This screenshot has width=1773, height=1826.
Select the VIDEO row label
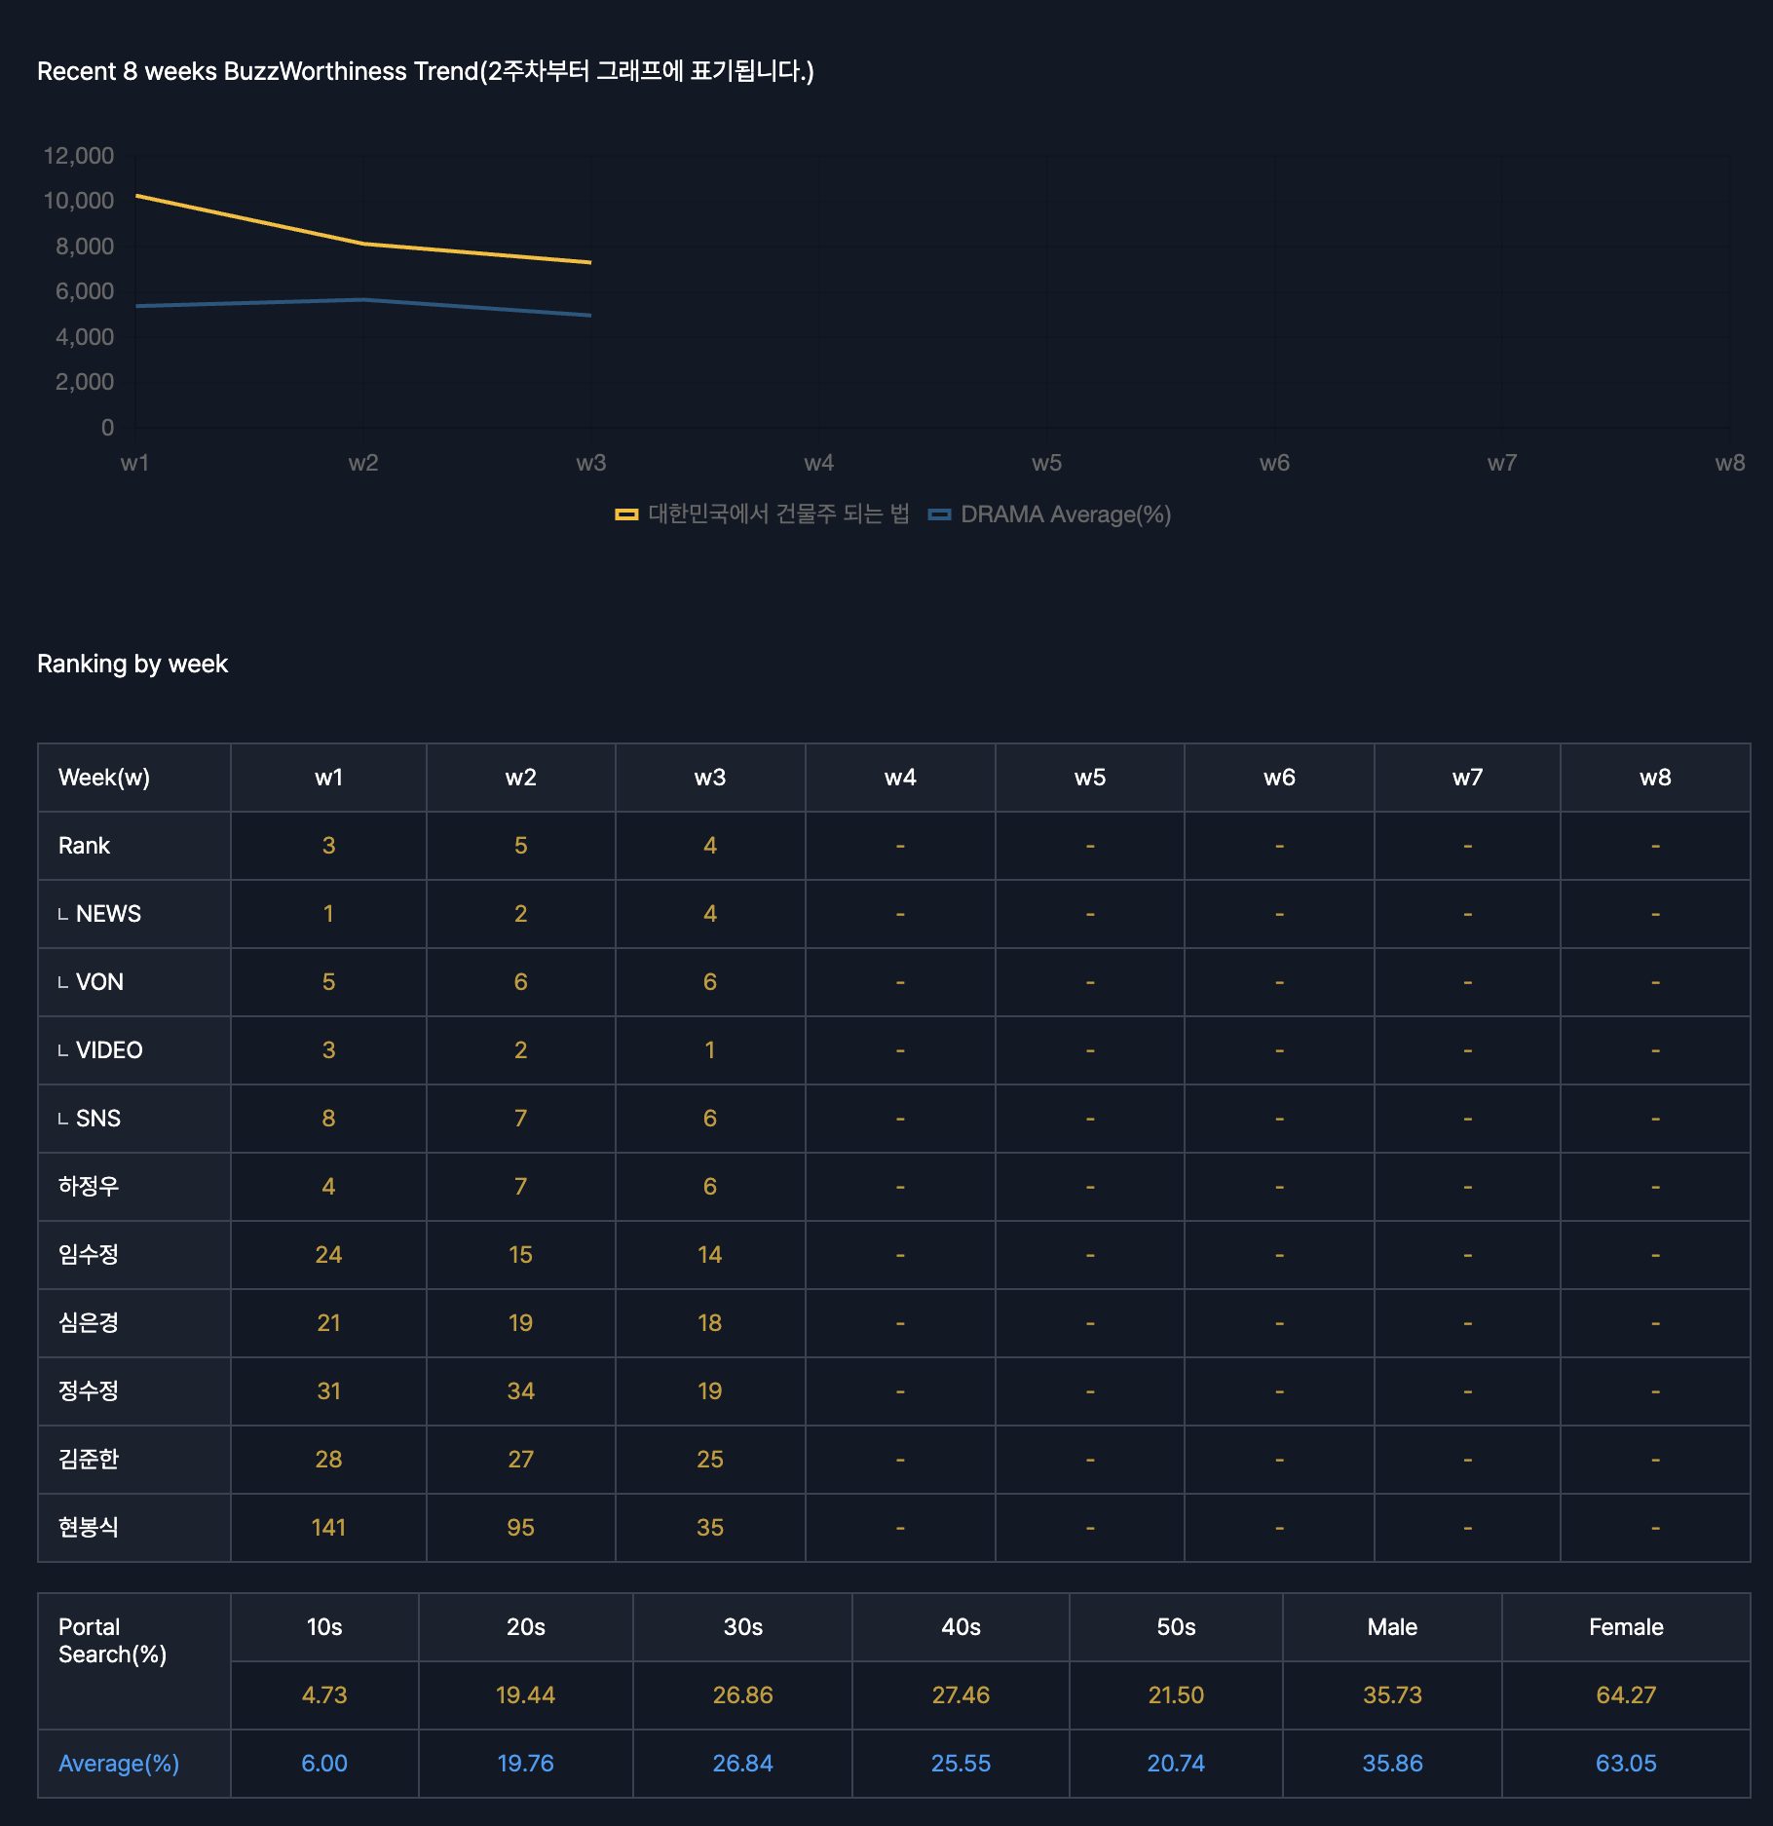[x=108, y=1050]
